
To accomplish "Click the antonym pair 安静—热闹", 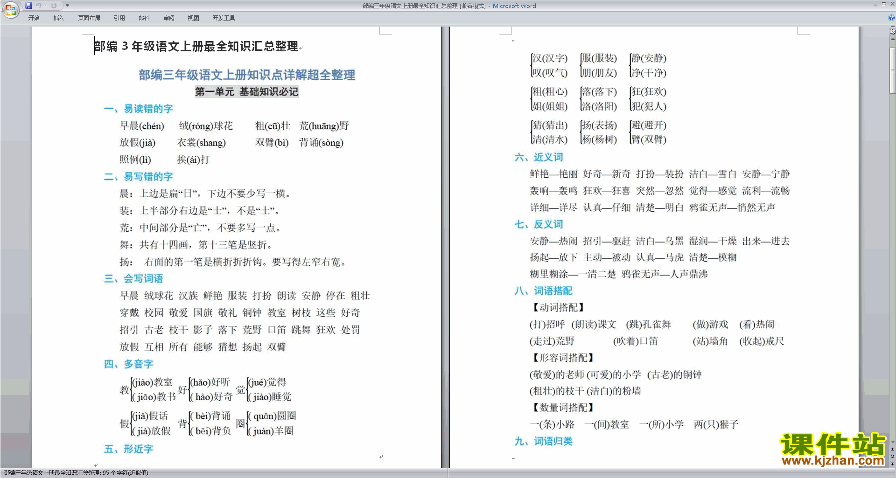I will pyautogui.click(x=554, y=241).
